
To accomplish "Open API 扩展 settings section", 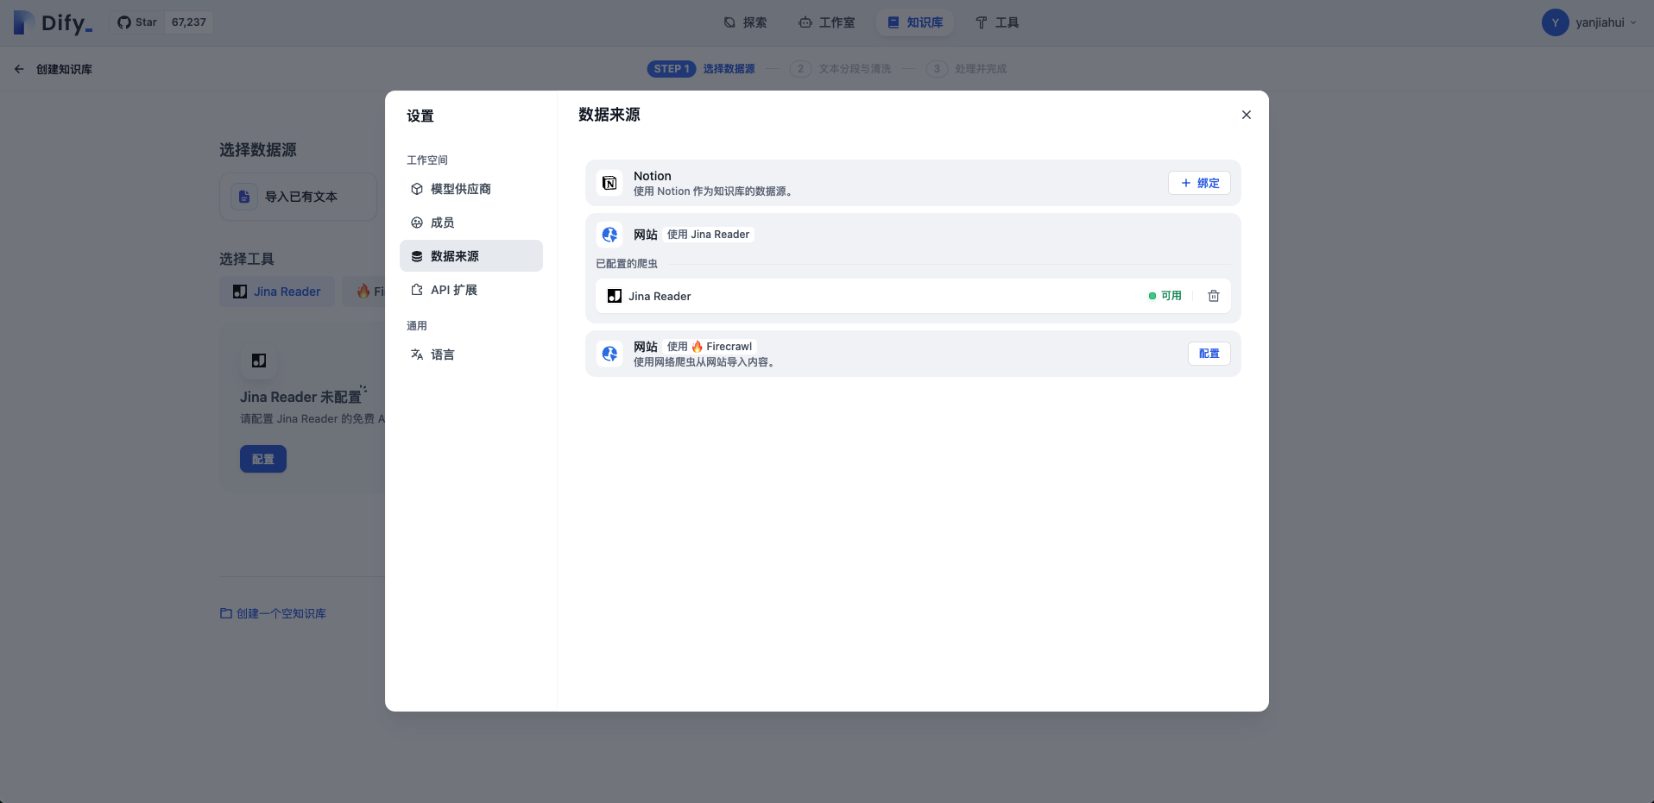I will pyautogui.click(x=453, y=290).
